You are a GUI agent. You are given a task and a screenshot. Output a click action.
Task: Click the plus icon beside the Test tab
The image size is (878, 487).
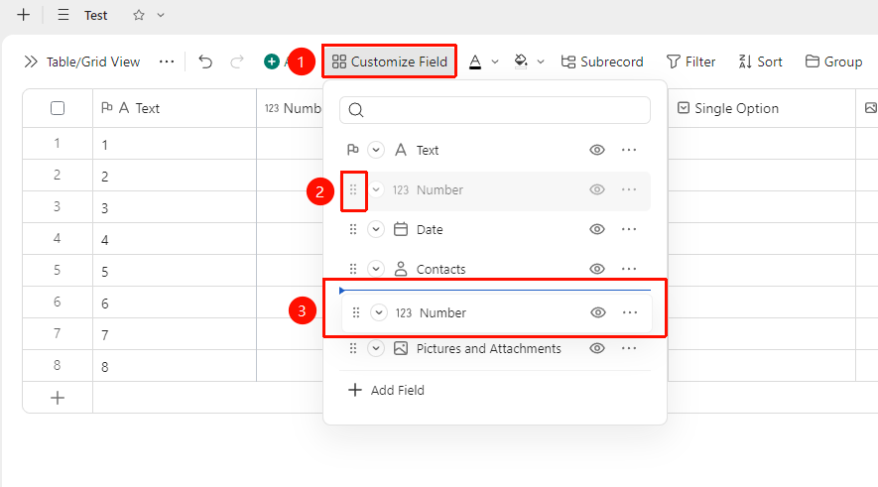click(24, 15)
